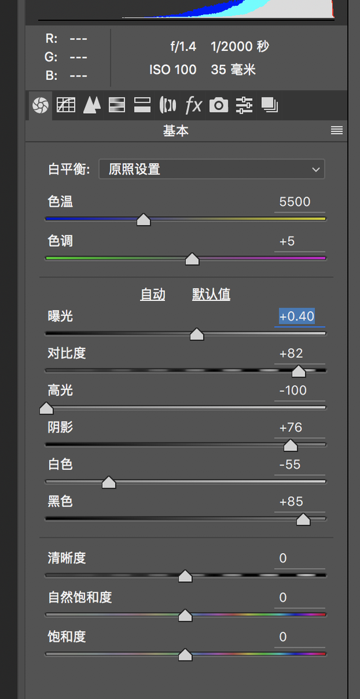The height and width of the screenshot is (699, 360).
Task: Click the 默认值 default values link
Action: tap(211, 295)
